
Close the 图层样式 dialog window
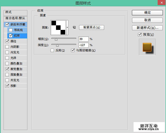(x=160, y=3)
